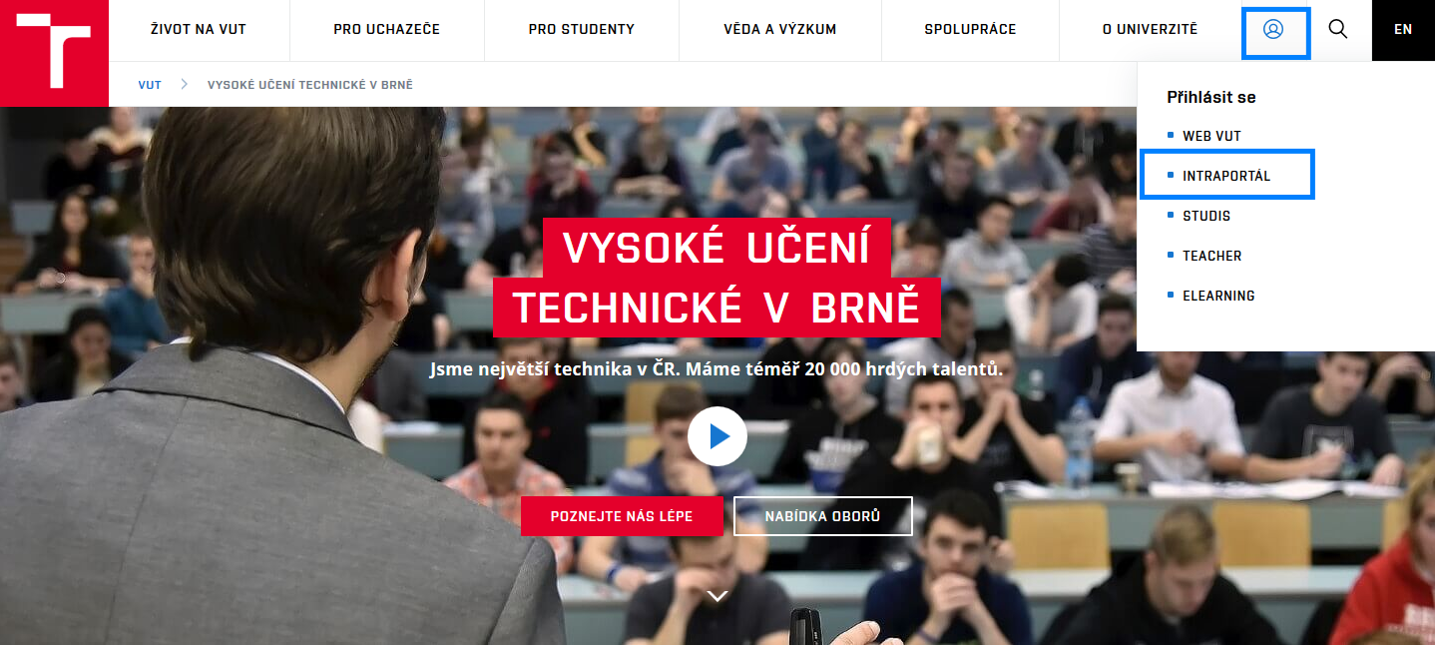Screen dimensions: 1435x645
Task: Click the down chevron under the hero buttons
Action: tap(717, 596)
